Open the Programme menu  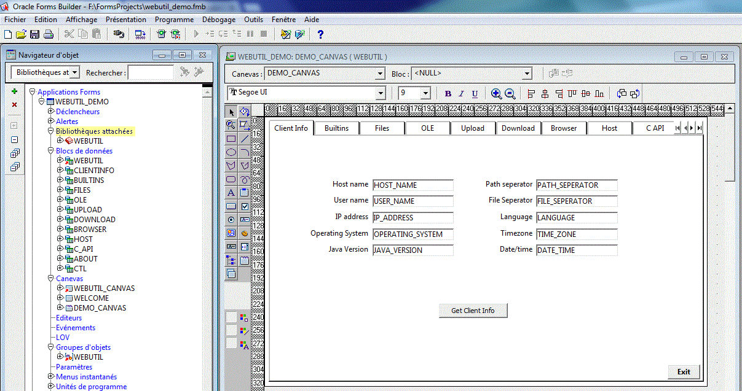[174, 19]
